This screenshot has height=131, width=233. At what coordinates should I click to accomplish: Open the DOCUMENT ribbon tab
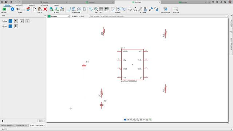tap(19, 5)
